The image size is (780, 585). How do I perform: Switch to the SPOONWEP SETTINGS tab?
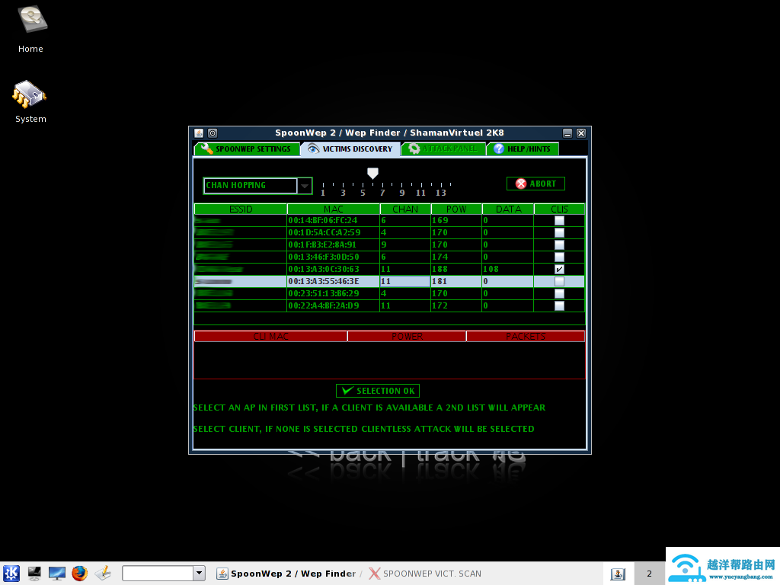tap(247, 149)
